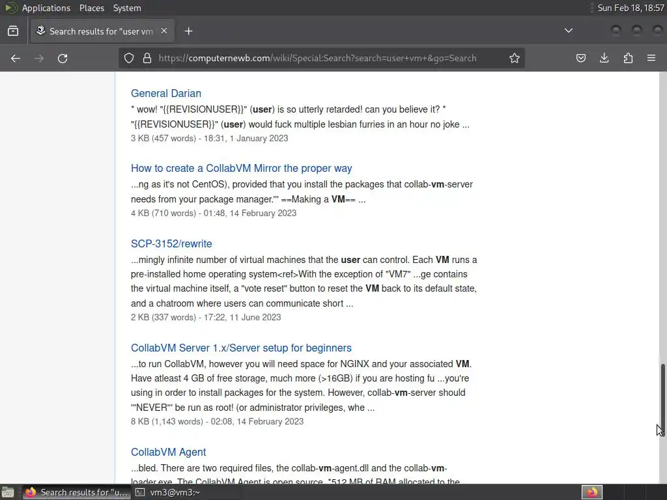Click the forward navigation arrow

coord(39,58)
